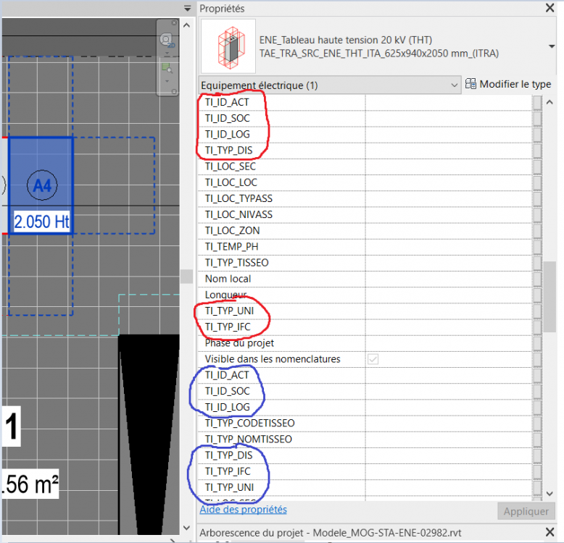Close the Propriétés panel

(550, 8)
